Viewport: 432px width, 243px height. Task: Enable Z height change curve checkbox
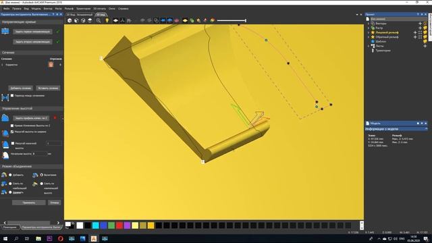click(x=12, y=126)
